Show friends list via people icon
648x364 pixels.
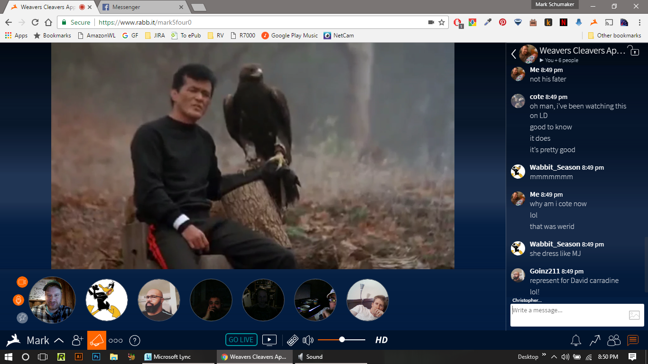coord(614,340)
